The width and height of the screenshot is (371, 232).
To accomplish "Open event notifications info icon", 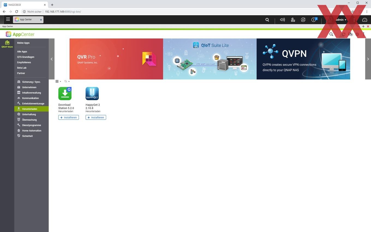I will click(314, 19).
